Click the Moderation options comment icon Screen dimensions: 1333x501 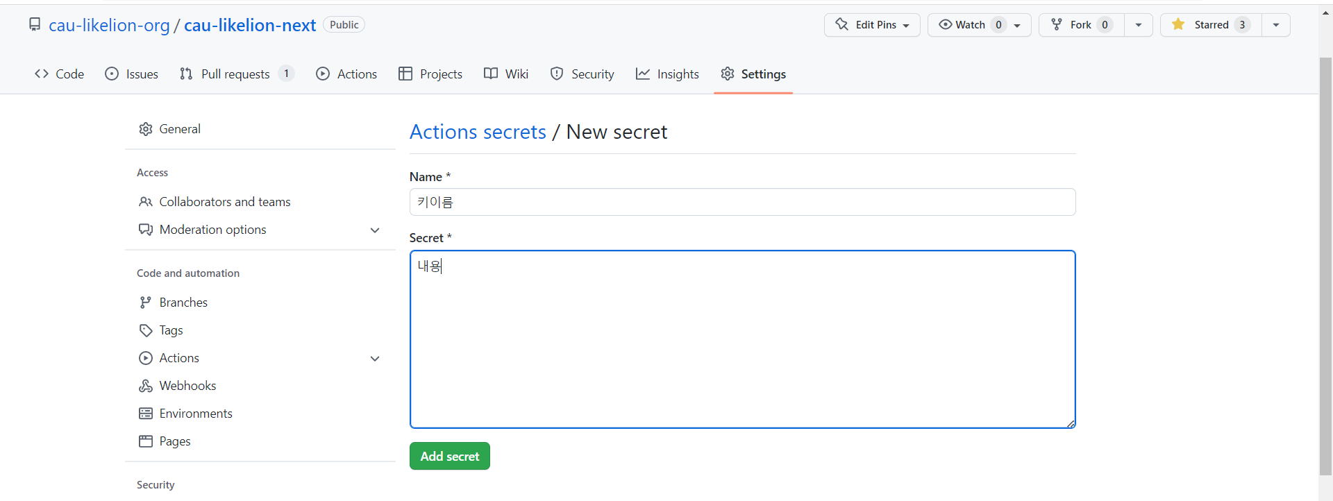[x=146, y=230]
